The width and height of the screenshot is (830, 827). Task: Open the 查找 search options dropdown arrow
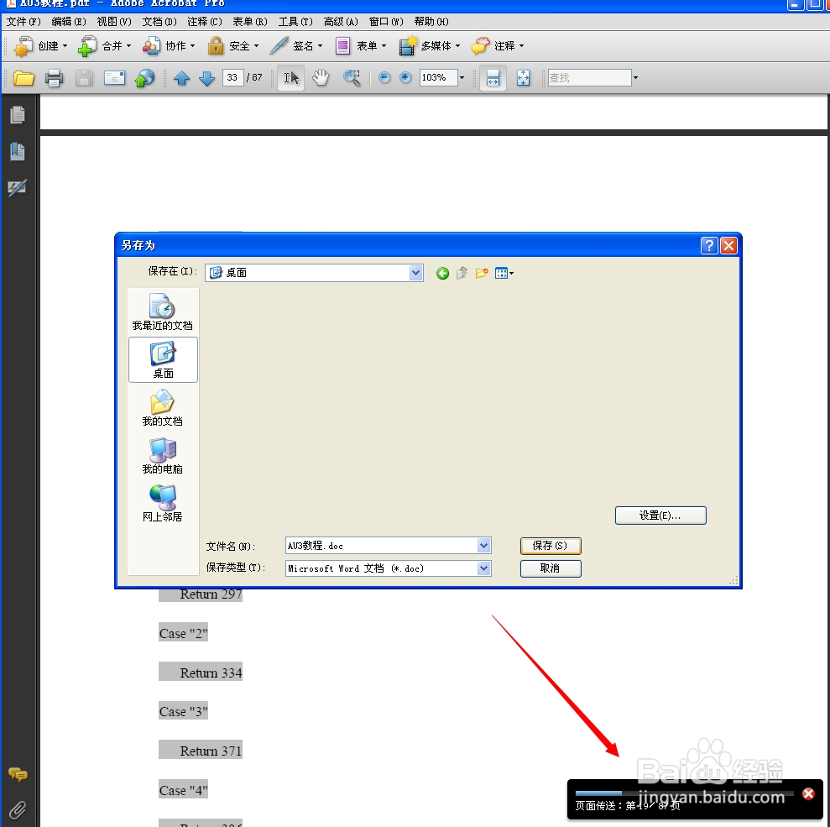[x=635, y=78]
